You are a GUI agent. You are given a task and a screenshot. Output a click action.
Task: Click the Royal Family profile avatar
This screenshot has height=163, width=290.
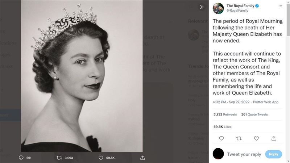[x=219, y=8]
